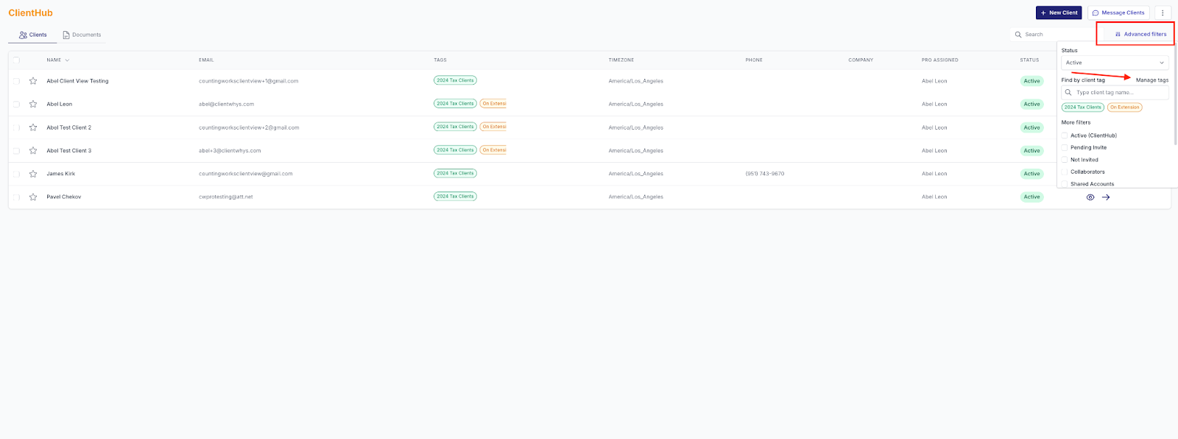Open the Status dropdown showing Active
Image resolution: width=1178 pixels, height=439 pixels.
(x=1114, y=63)
